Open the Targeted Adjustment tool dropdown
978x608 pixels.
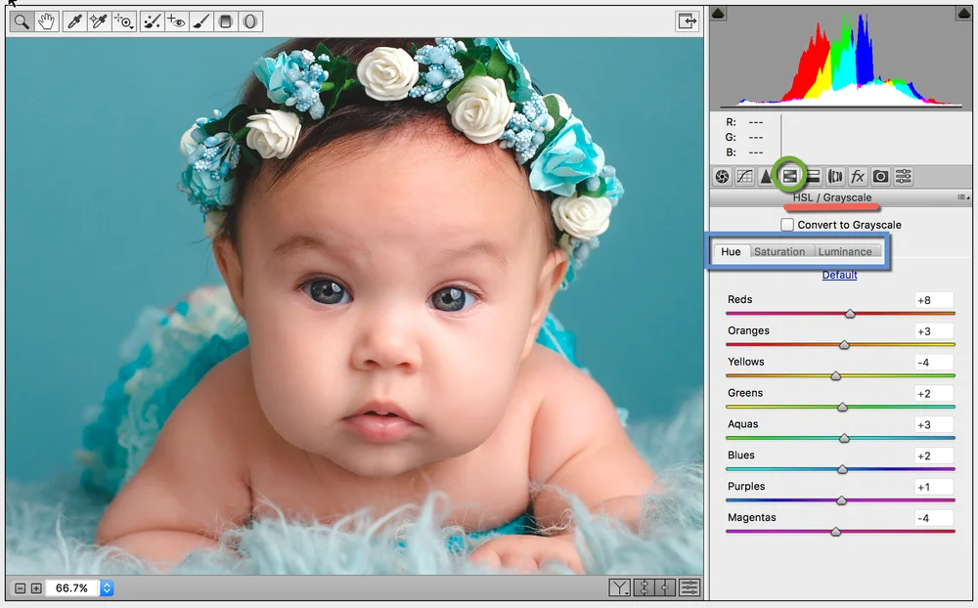point(132,27)
